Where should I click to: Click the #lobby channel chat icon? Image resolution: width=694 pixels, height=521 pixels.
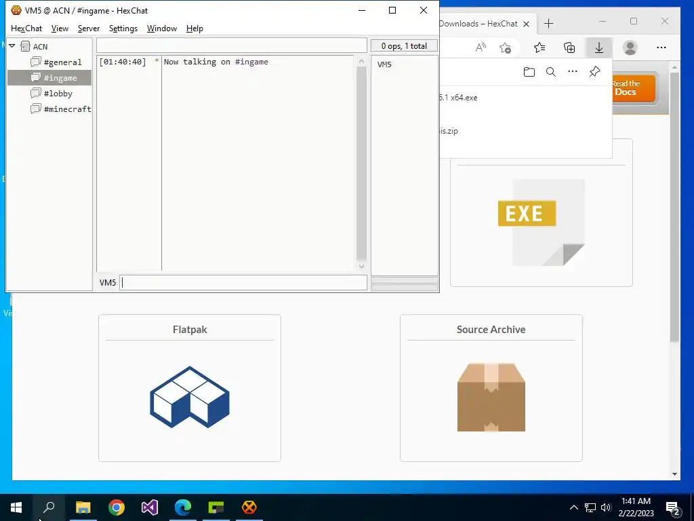click(36, 92)
